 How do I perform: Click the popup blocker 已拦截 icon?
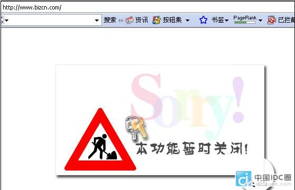(x=271, y=20)
